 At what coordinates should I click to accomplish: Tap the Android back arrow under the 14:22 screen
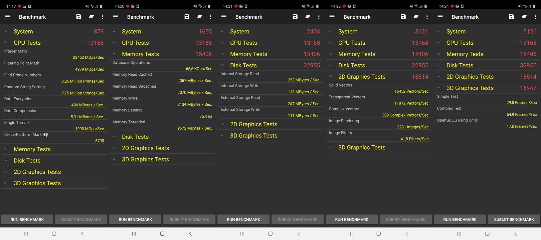(x=407, y=234)
